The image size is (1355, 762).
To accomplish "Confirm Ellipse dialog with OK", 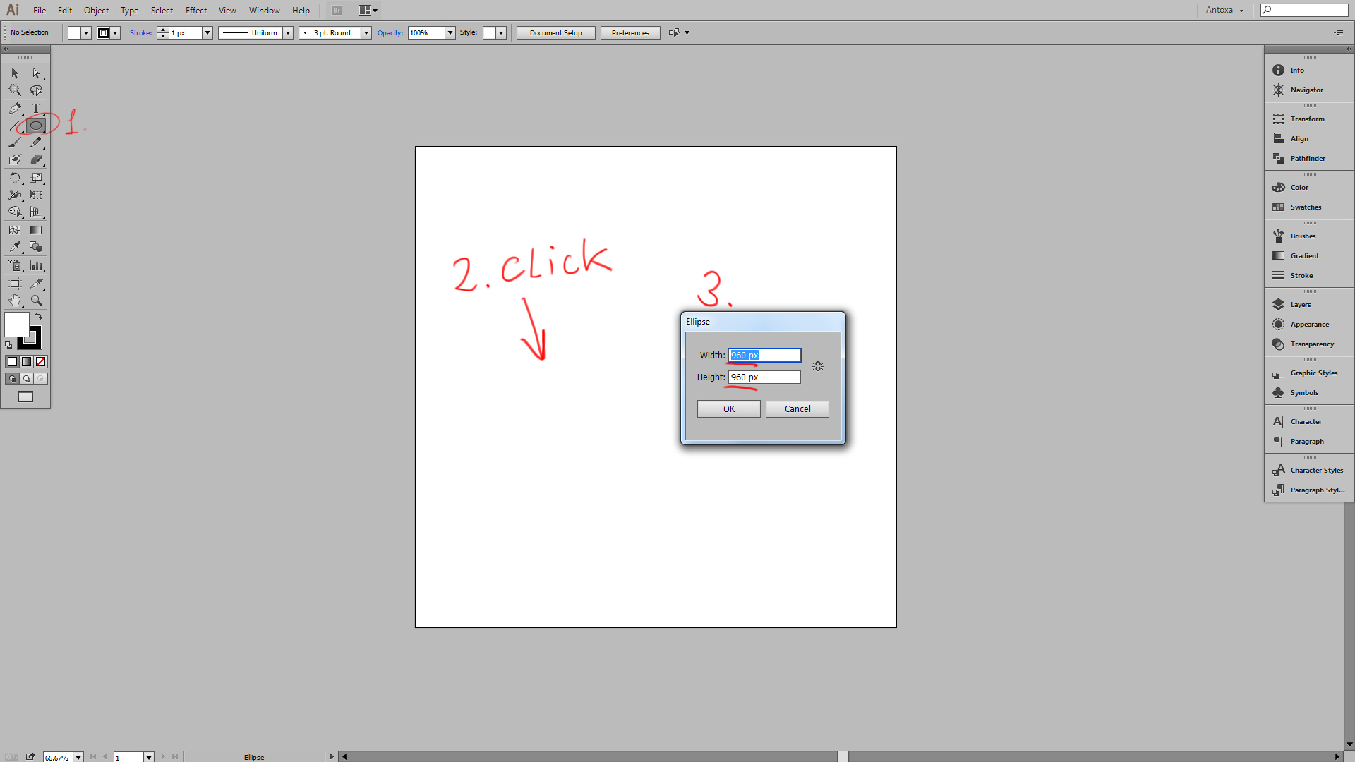I will coord(728,409).
